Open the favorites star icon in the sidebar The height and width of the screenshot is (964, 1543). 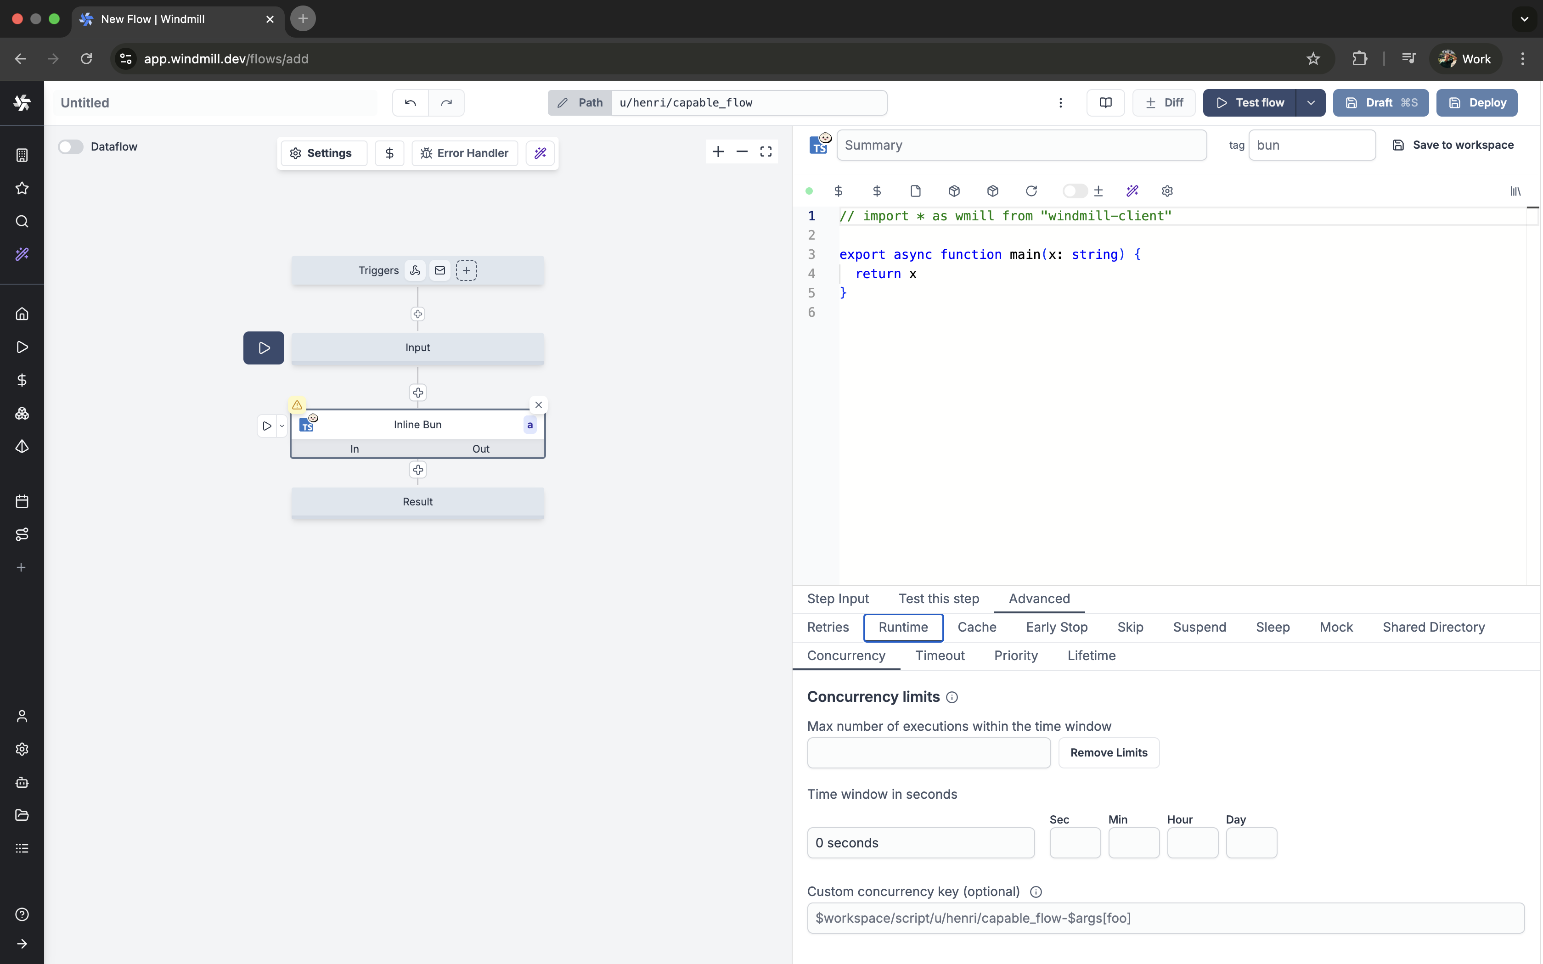point(22,188)
